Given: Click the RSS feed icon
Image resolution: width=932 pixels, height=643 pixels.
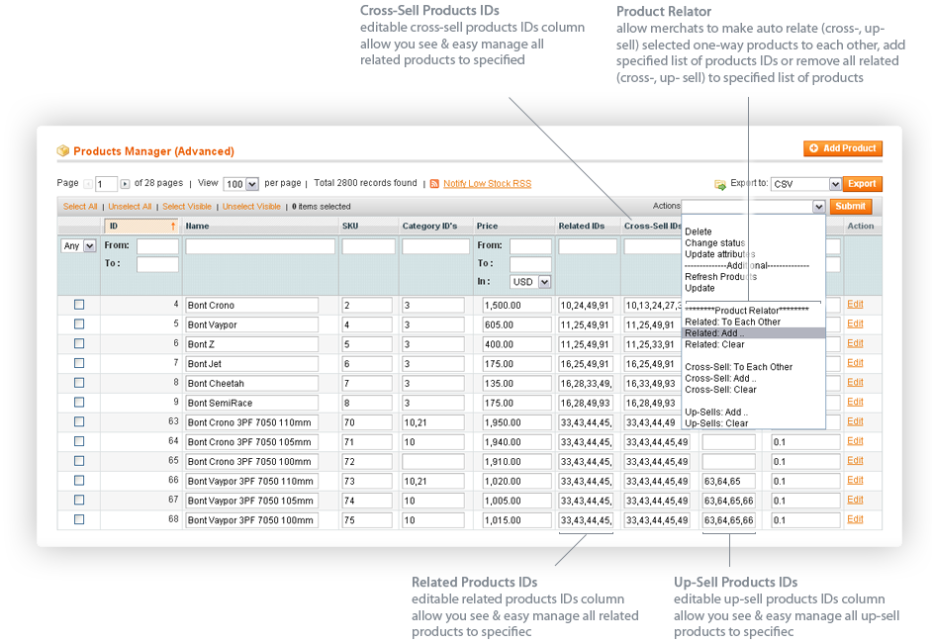Looking at the screenshot, I should [434, 184].
